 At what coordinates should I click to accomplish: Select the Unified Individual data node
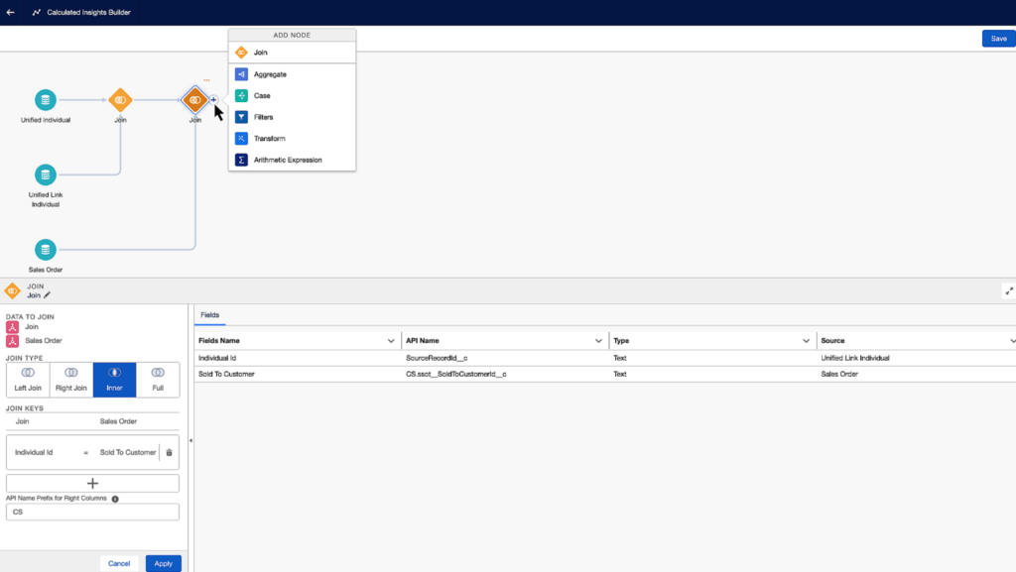(46, 100)
